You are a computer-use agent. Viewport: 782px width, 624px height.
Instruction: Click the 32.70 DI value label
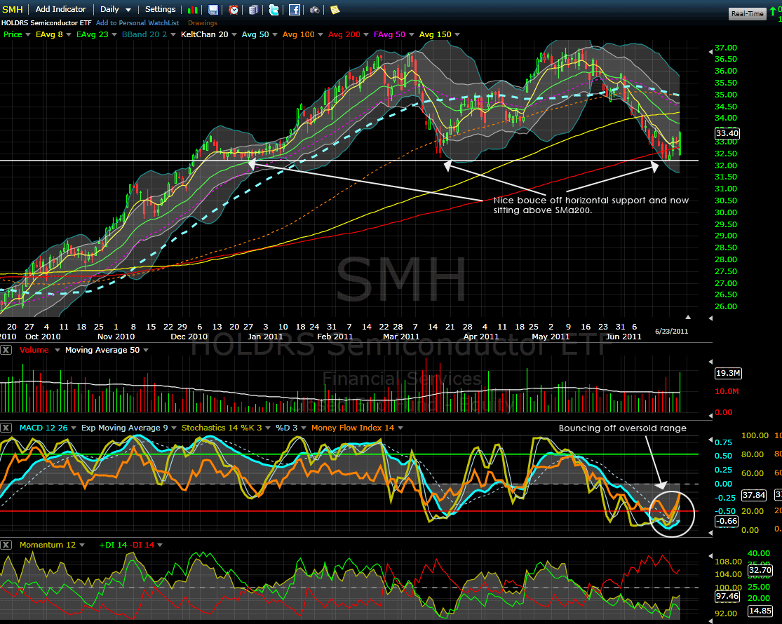pos(760,570)
